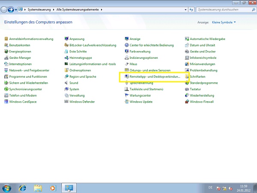Viewport: 257px width, 193px height.
Task: Click the Sichern und Wiederherstellen icon
Action: pos(6,83)
